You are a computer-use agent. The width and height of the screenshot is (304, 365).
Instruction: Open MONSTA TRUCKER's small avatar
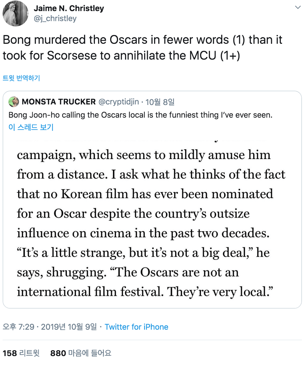pos(14,102)
